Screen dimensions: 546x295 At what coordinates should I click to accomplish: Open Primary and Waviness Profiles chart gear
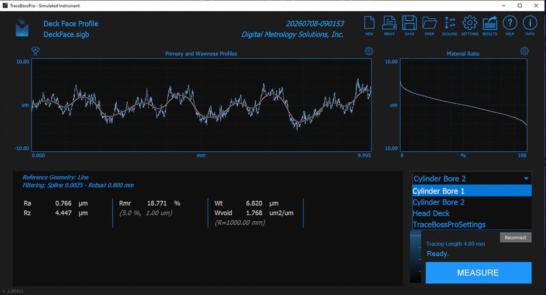(369, 51)
